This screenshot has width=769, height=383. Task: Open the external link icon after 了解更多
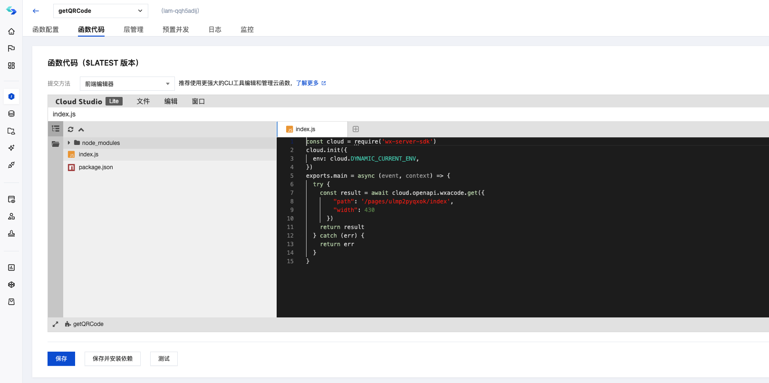tap(324, 83)
